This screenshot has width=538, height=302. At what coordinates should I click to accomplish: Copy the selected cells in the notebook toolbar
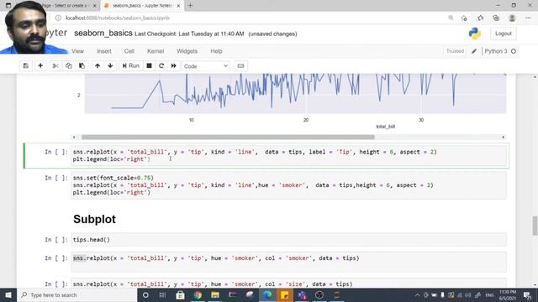pos(69,65)
